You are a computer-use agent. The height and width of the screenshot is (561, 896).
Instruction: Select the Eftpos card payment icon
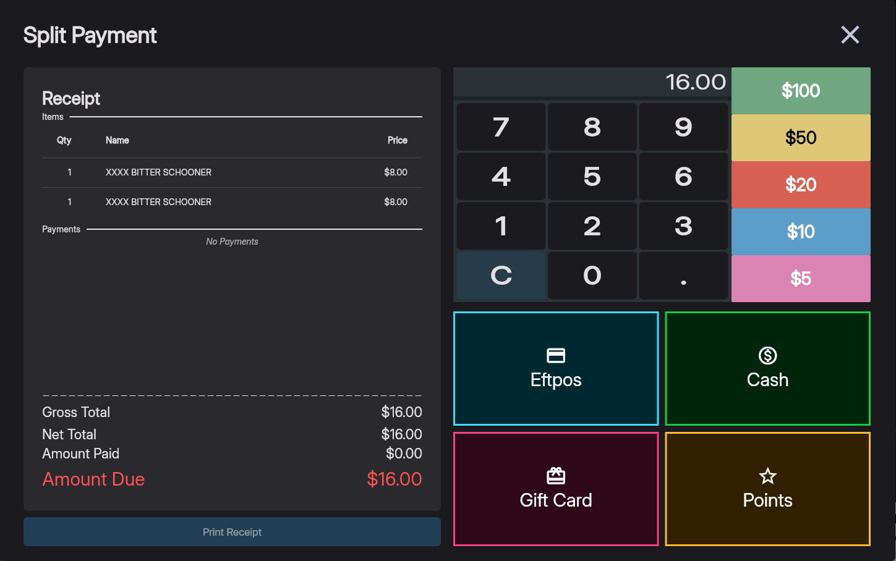click(555, 356)
